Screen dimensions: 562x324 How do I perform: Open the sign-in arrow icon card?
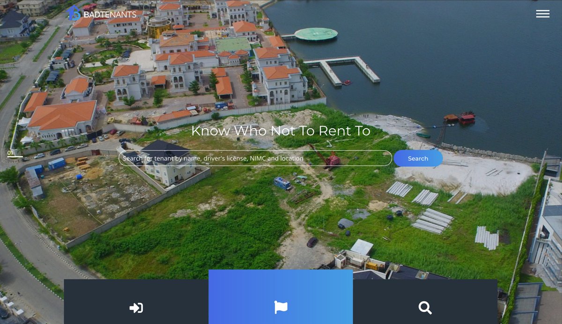(x=136, y=302)
